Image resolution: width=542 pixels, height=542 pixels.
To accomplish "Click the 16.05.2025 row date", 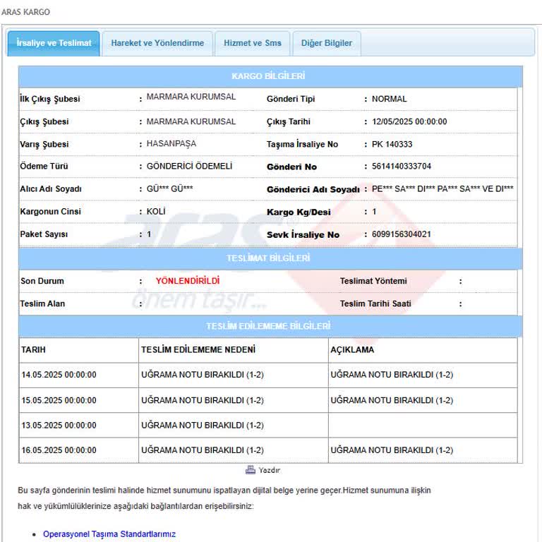I will click(x=59, y=450).
